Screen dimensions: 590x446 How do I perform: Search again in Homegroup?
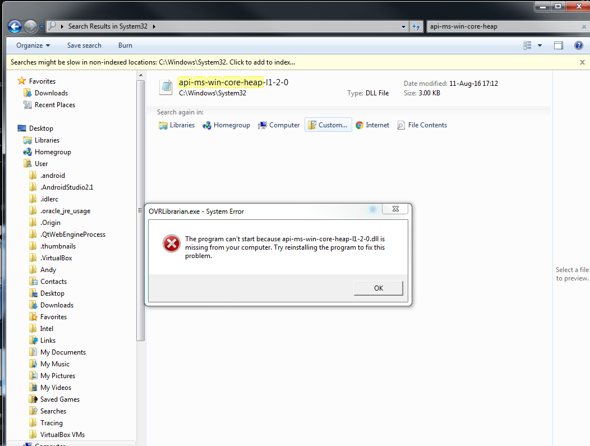coord(226,125)
